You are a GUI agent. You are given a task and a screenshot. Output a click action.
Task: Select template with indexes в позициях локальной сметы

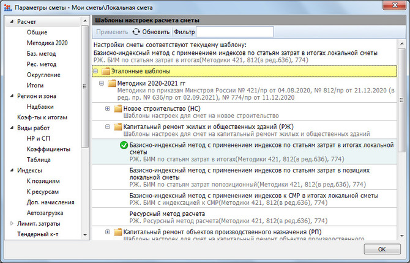tap(244, 177)
